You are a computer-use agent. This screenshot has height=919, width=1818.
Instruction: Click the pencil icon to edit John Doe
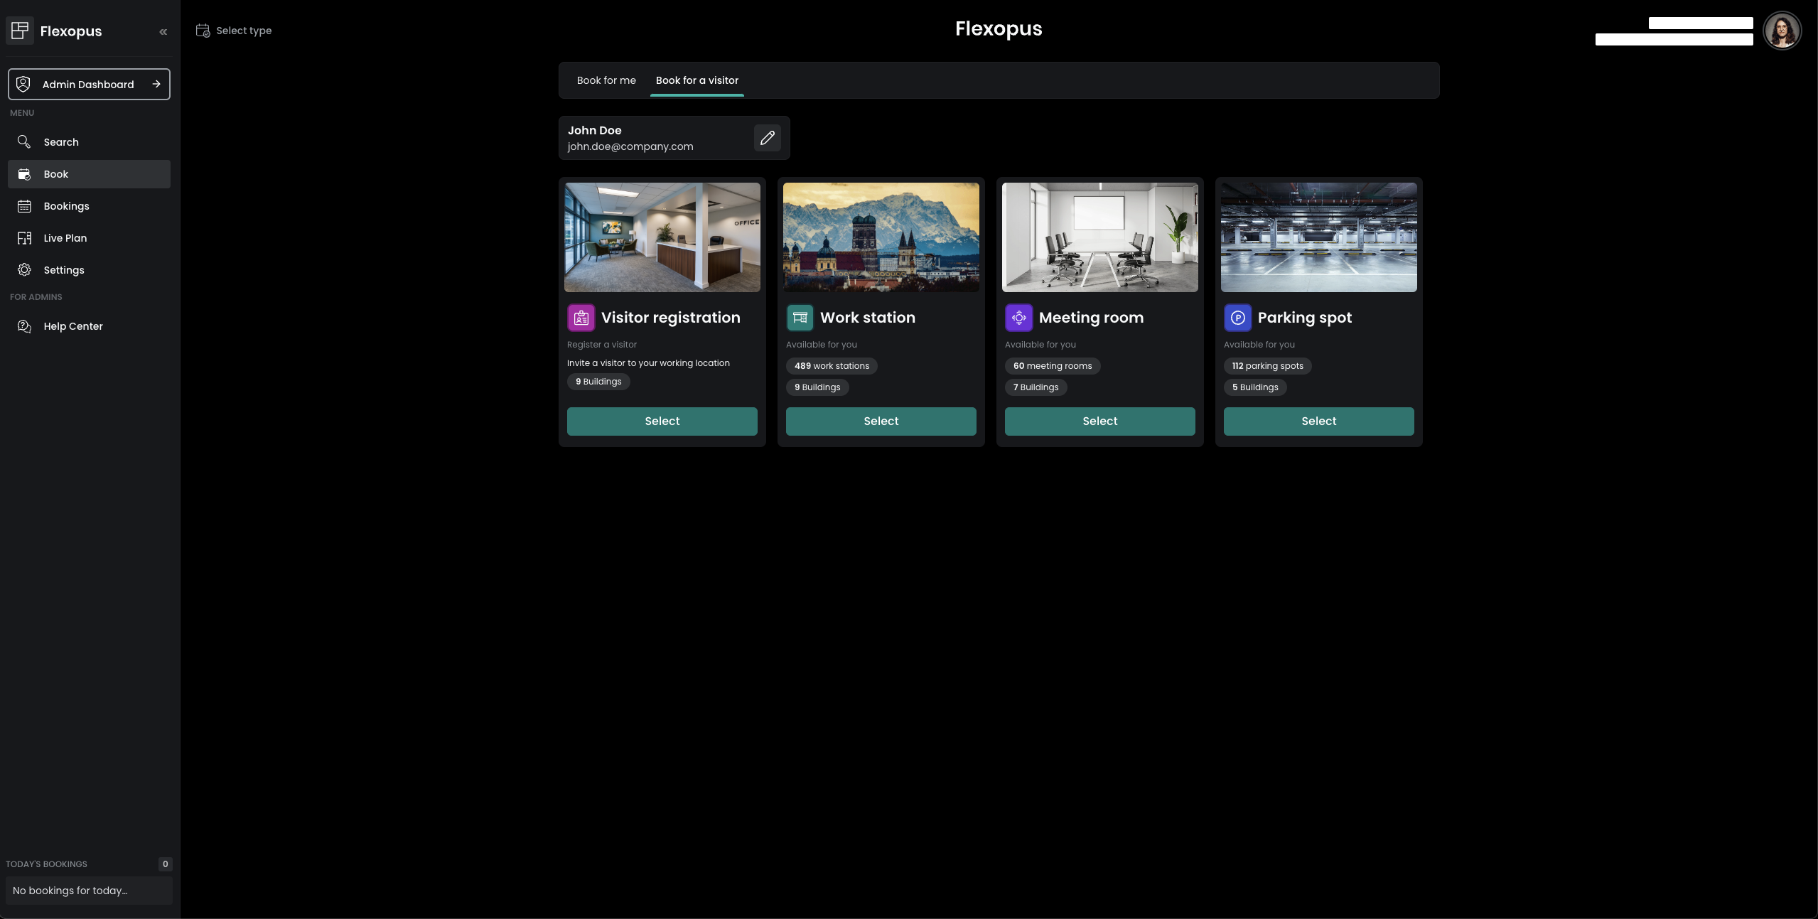(767, 138)
